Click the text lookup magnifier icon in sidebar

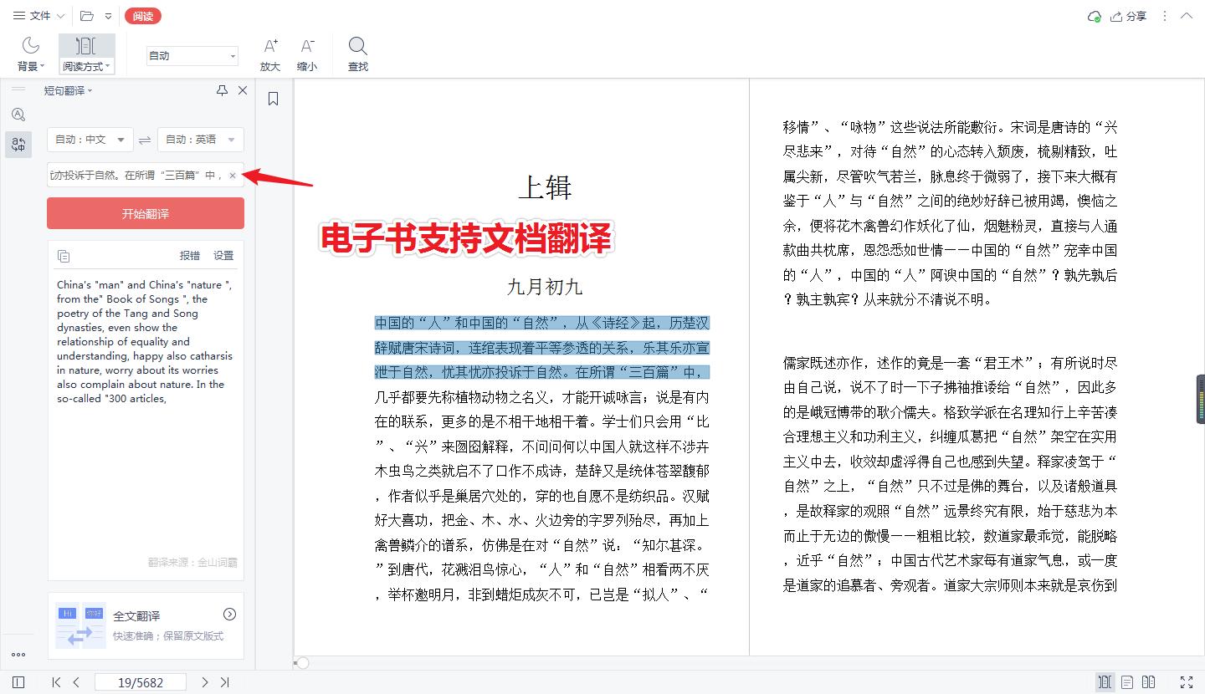click(18, 115)
